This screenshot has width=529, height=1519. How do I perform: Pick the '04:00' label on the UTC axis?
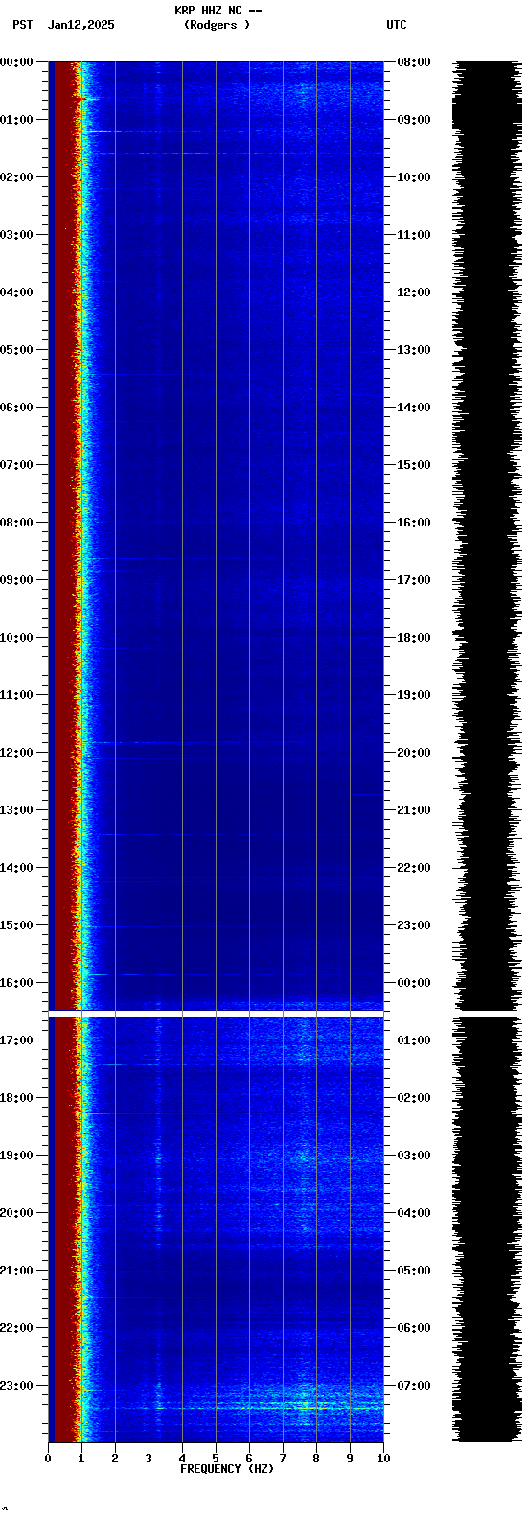[414, 1213]
